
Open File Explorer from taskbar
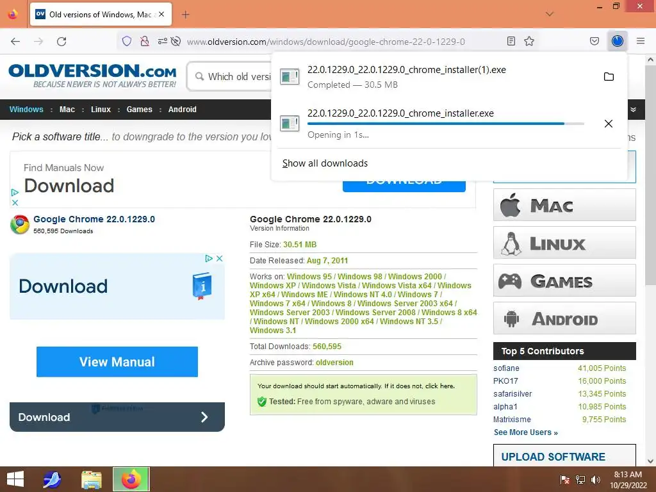pyautogui.click(x=91, y=479)
